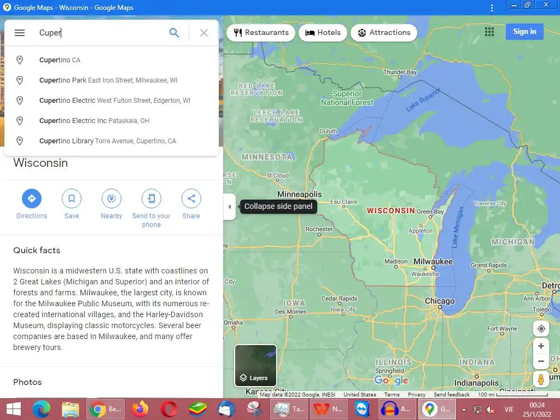Image resolution: width=560 pixels, height=420 pixels.
Task: Click the Duluth label on map
Action: point(328,131)
